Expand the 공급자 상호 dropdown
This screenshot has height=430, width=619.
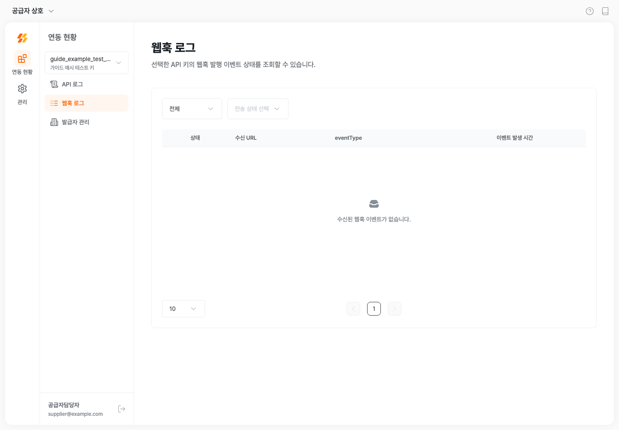pyautogui.click(x=33, y=11)
